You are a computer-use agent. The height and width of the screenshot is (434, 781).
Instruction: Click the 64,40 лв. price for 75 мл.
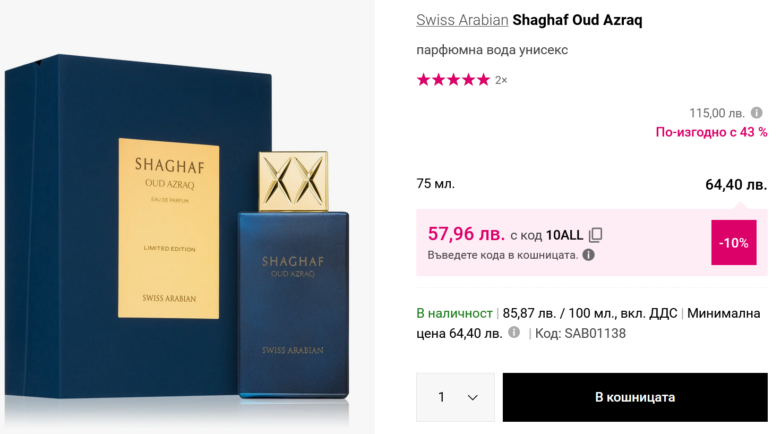[x=736, y=185]
